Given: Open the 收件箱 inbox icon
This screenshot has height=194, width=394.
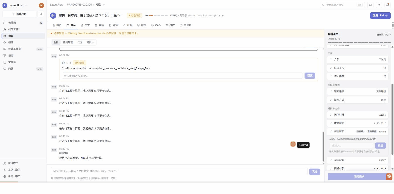Looking at the screenshot, I should 5,23.
